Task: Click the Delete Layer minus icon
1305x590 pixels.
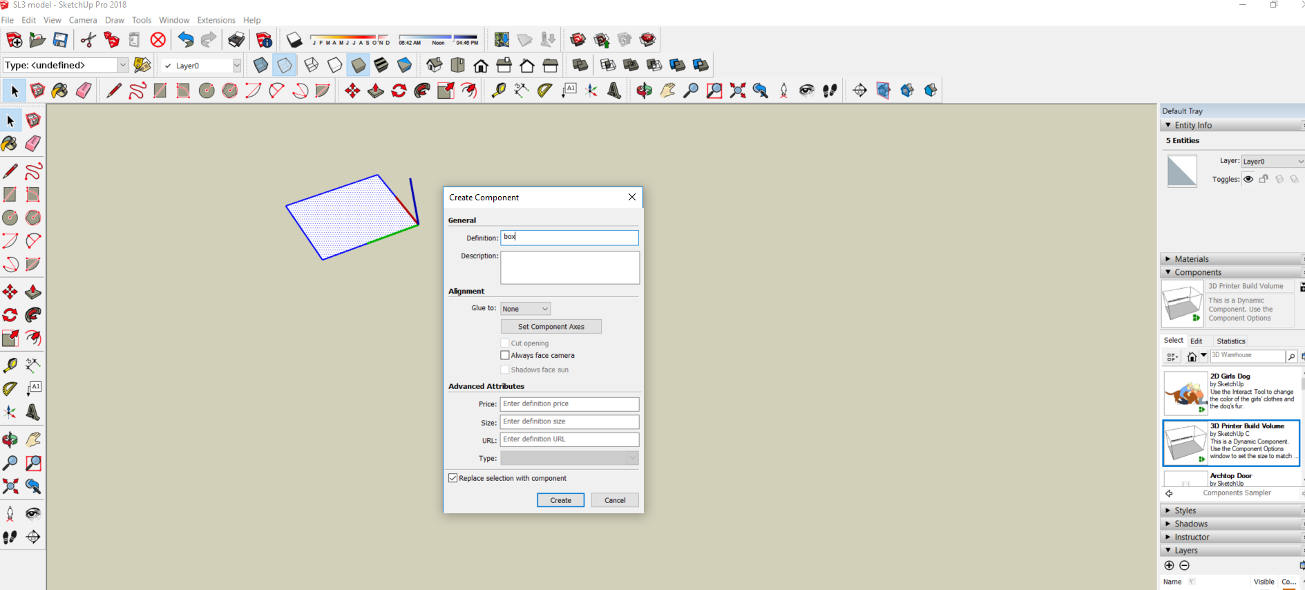Action: (1184, 565)
